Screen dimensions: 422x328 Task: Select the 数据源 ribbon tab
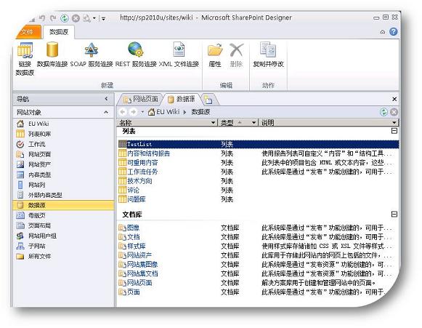tap(59, 32)
